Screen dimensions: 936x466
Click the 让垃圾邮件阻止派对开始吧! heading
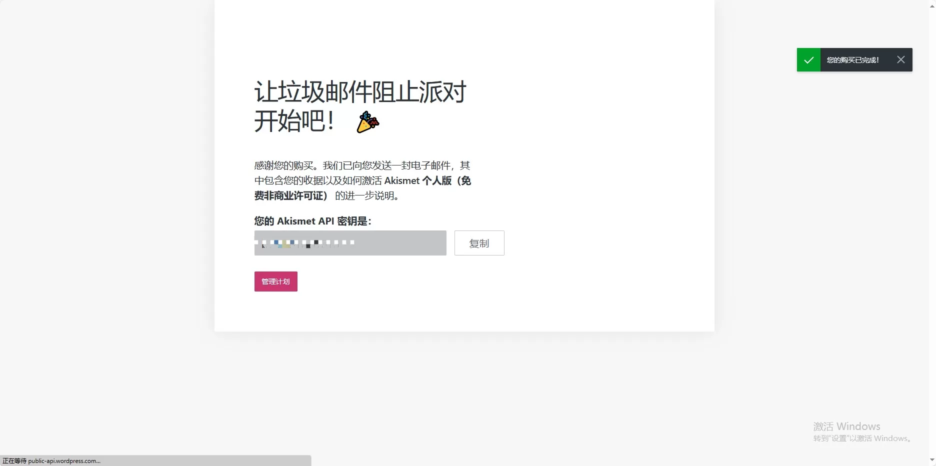(x=360, y=106)
